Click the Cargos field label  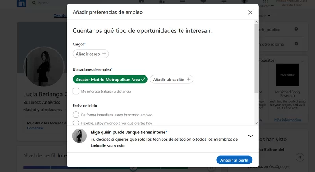79,44
